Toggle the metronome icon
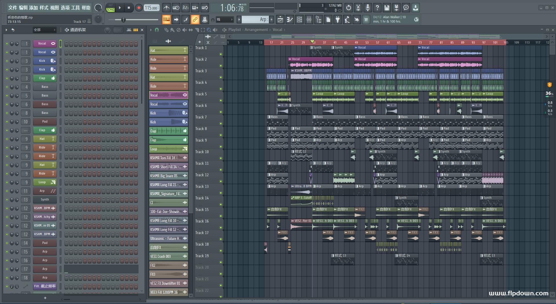 coord(166,8)
